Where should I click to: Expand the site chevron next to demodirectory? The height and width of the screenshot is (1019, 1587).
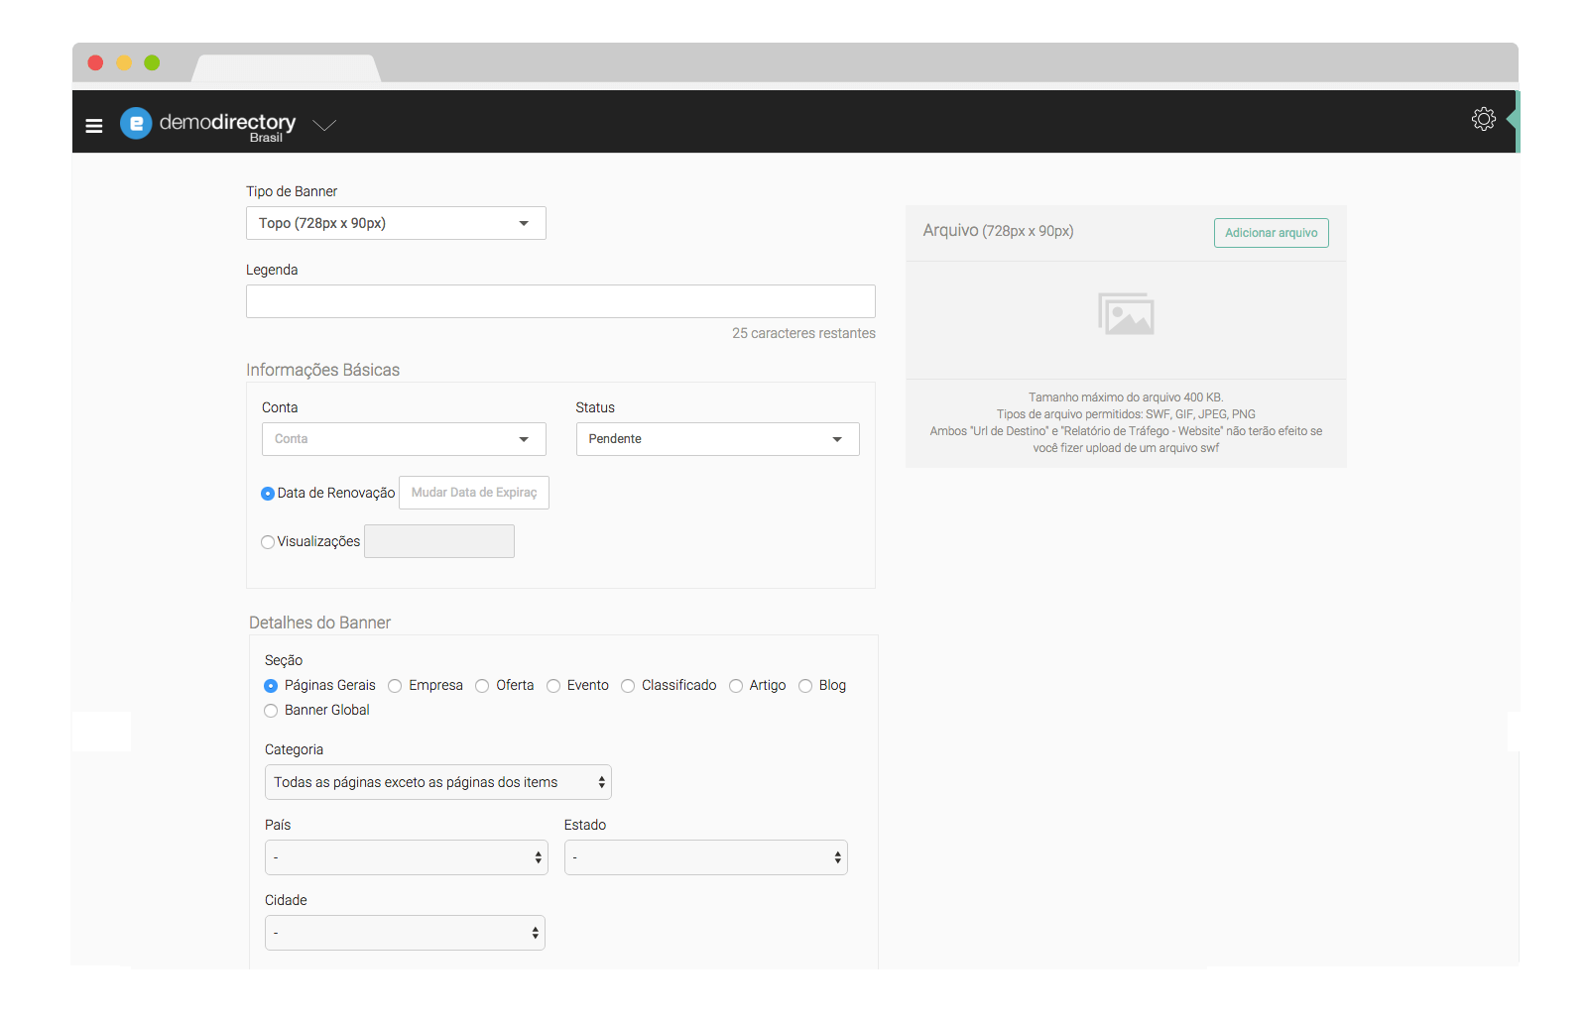(x=324, y=125)
